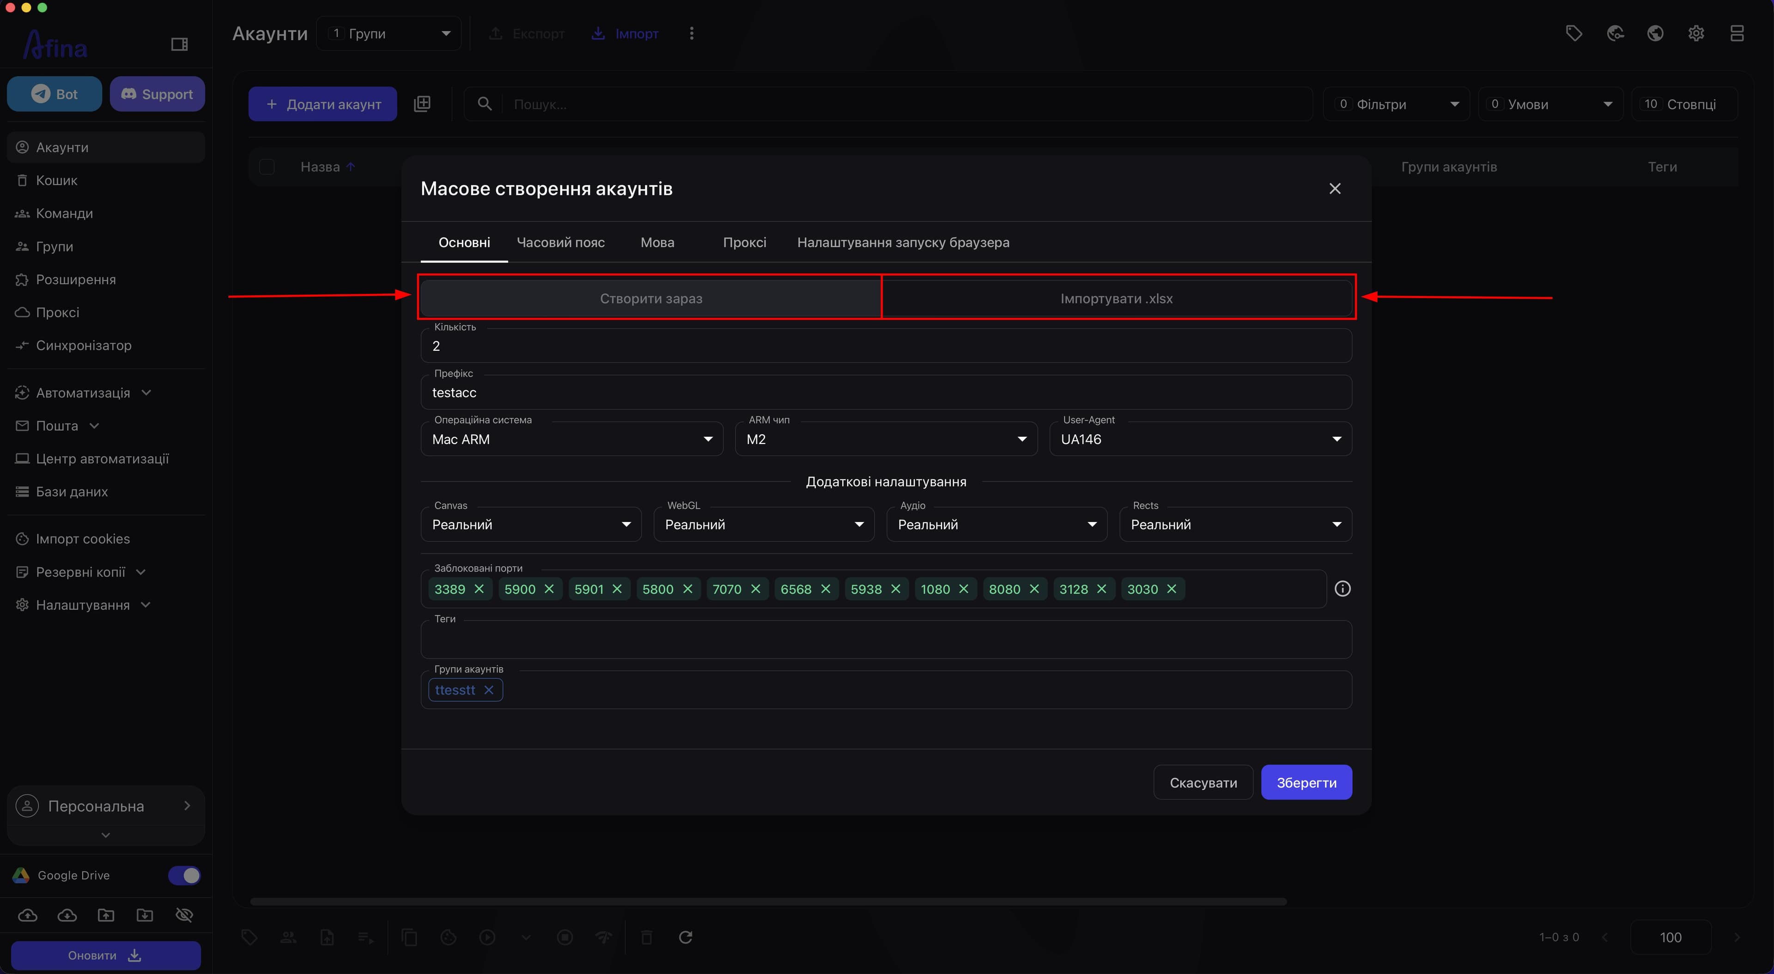Click the cloud upload icon at bottom left

[x=28, y=915]
